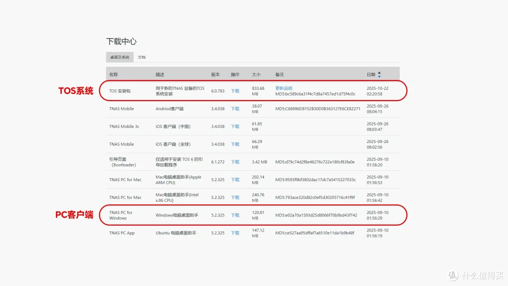This screenshot has width=508, height=286.
Task: Click the 操作 column header
Action: 235,74
